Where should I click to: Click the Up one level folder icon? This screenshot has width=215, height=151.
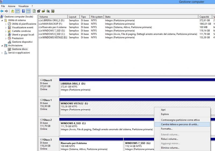coord(13,11)
